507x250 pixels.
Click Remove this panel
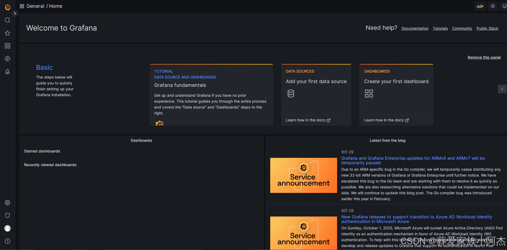(484, 57)
